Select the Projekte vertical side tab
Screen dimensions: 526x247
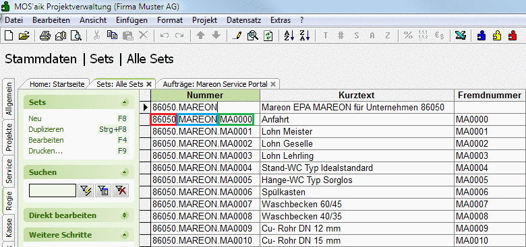click(9, 137)
